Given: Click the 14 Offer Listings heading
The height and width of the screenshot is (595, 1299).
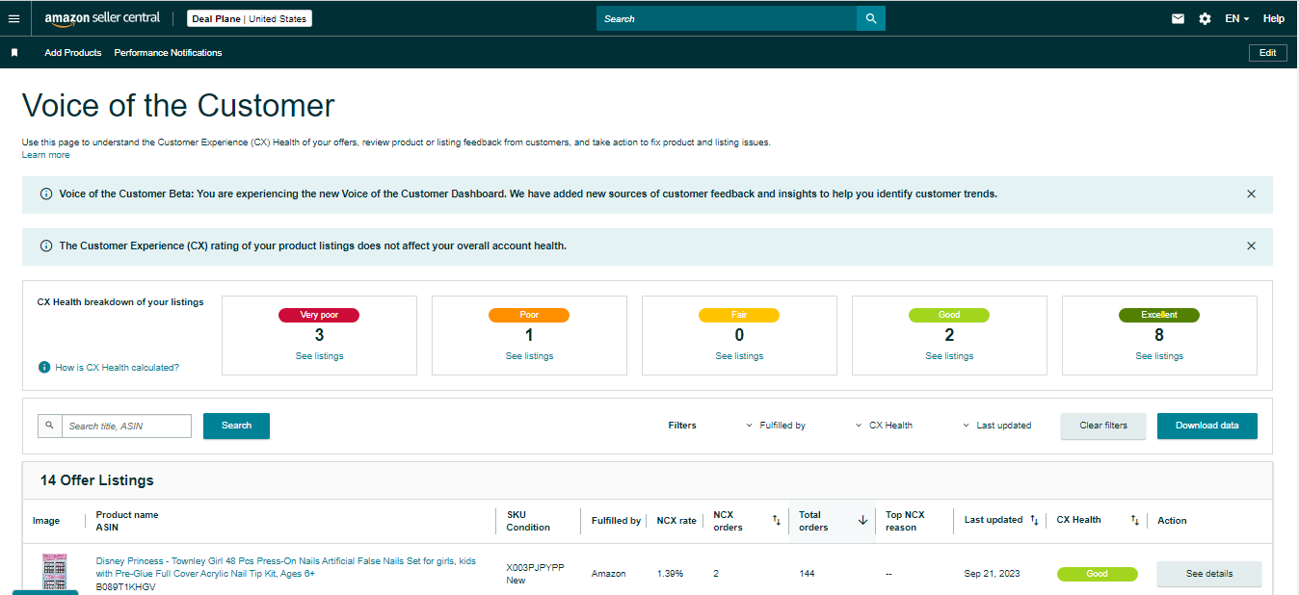Looking at the screenshot, I should tap(96, 480).
